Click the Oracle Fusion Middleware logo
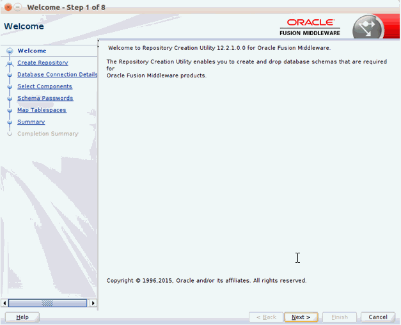 [310, 27]
